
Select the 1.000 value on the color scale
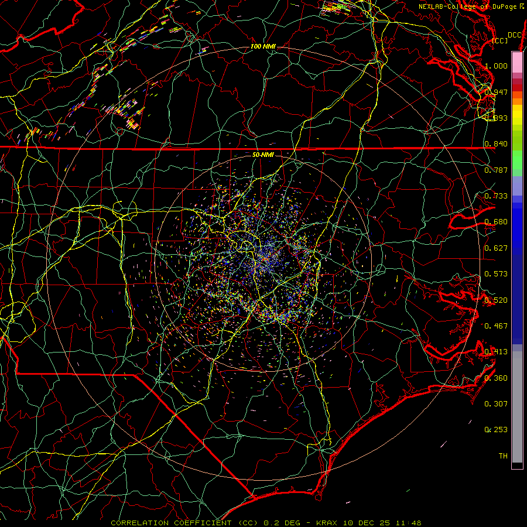point(496,66)
